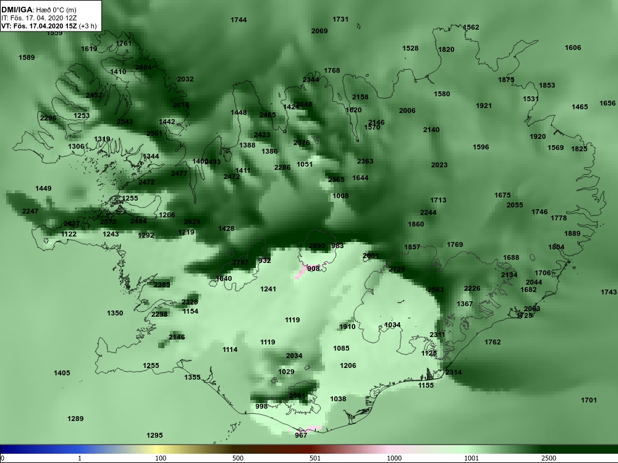Click the map value 2363

[365, 161]
